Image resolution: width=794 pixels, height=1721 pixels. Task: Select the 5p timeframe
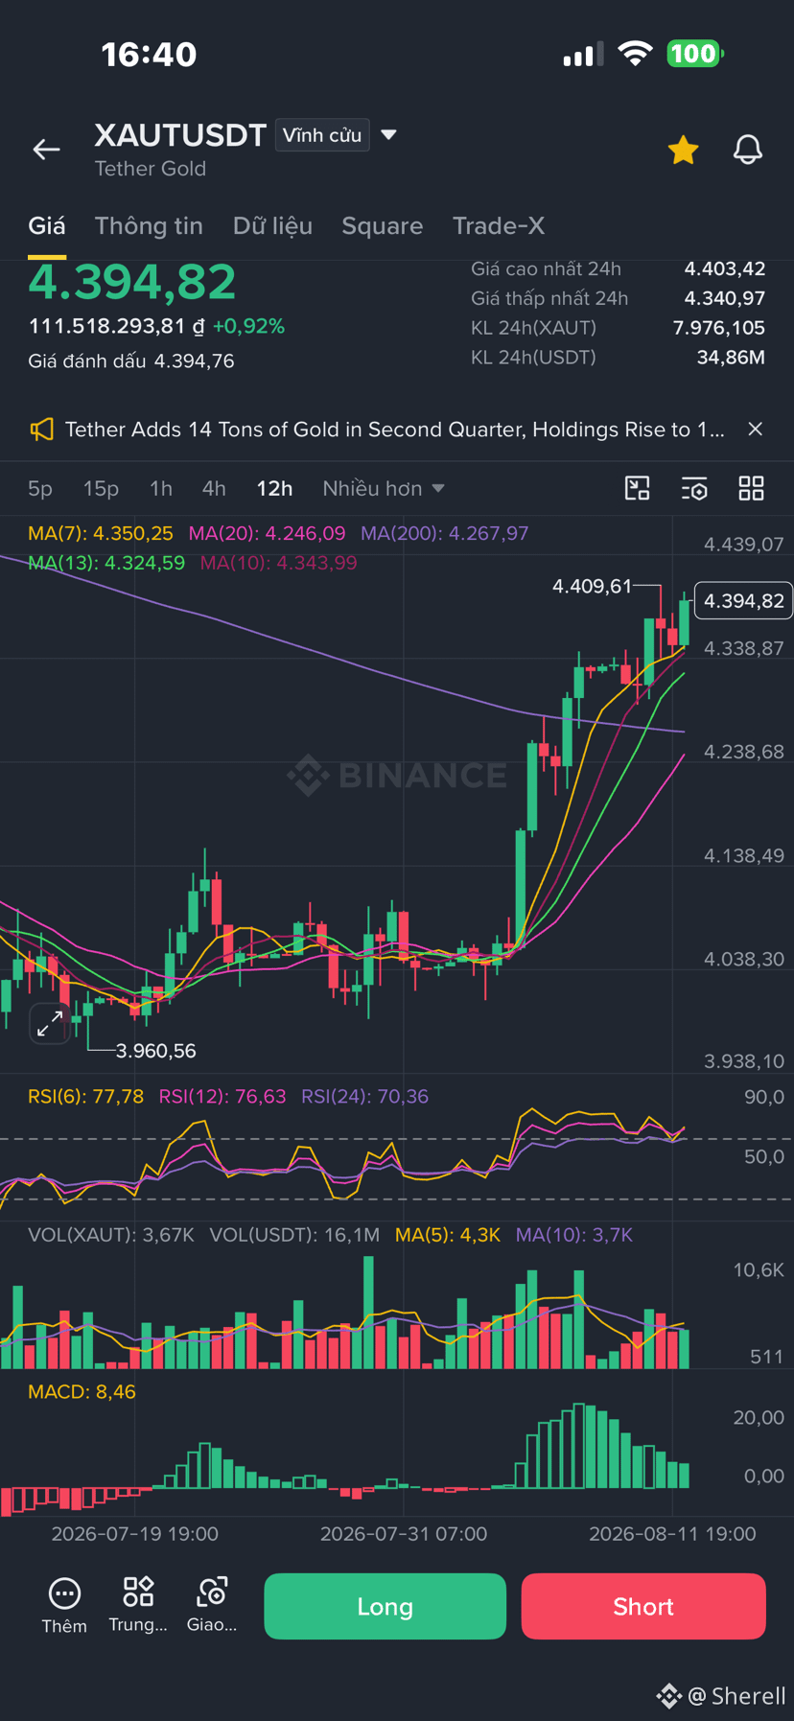coord(40,489)
